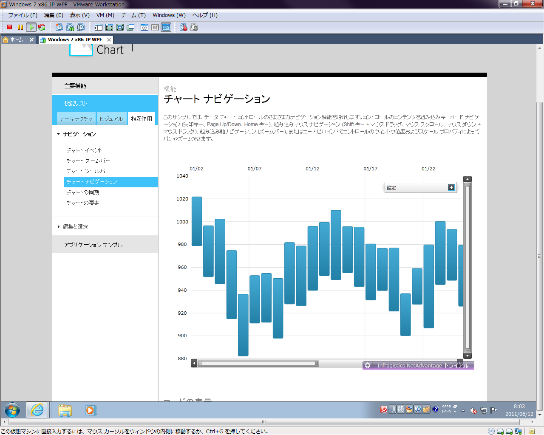This screenshot has height=435, width=544.
Task: Expand the 設定 panel with the plus button
Action: pos(451,187)
